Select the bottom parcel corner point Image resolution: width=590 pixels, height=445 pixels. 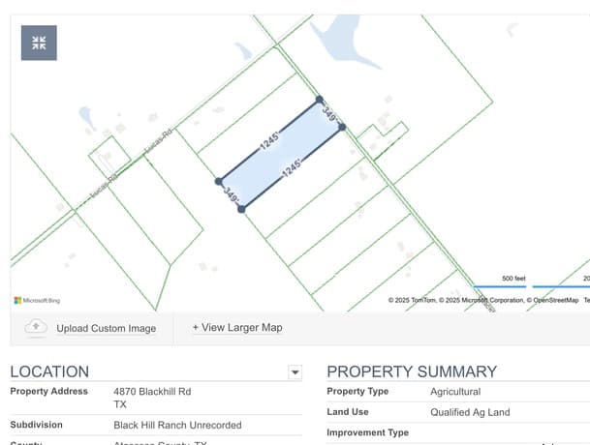241,209
